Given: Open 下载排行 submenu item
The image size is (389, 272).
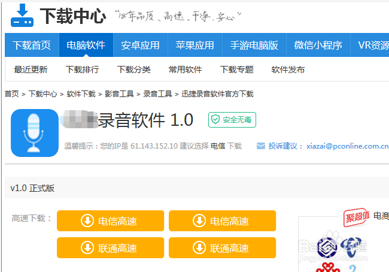Looking at the screenshot, I should pyautogui.click(x=83, y=69).
